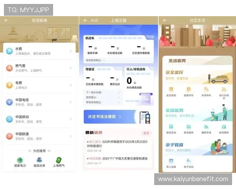Expand the 电费 row chevron
Image resolution: width=236 pixels, height=189 pixels.
click(71, 85)
